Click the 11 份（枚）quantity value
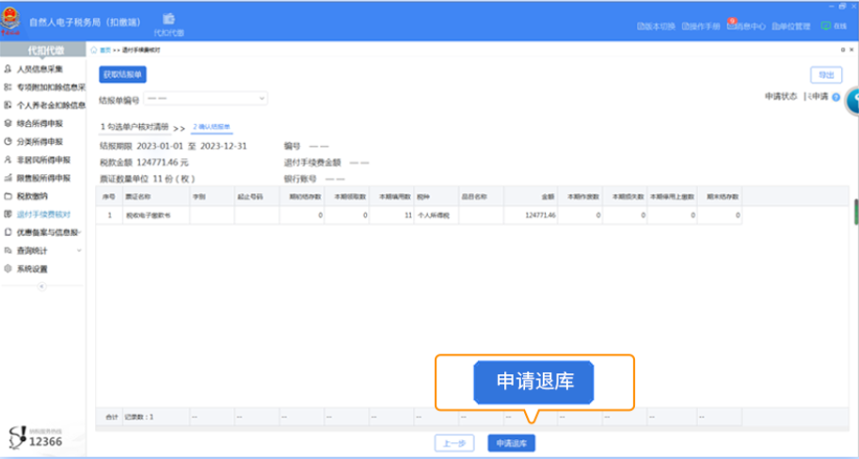859x459 pixels. click(174, 179)
